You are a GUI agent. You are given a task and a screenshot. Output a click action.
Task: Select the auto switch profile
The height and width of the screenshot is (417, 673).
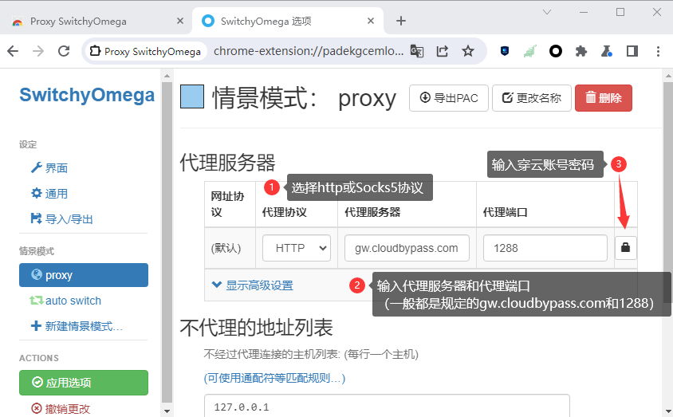[x=65, y=301]
